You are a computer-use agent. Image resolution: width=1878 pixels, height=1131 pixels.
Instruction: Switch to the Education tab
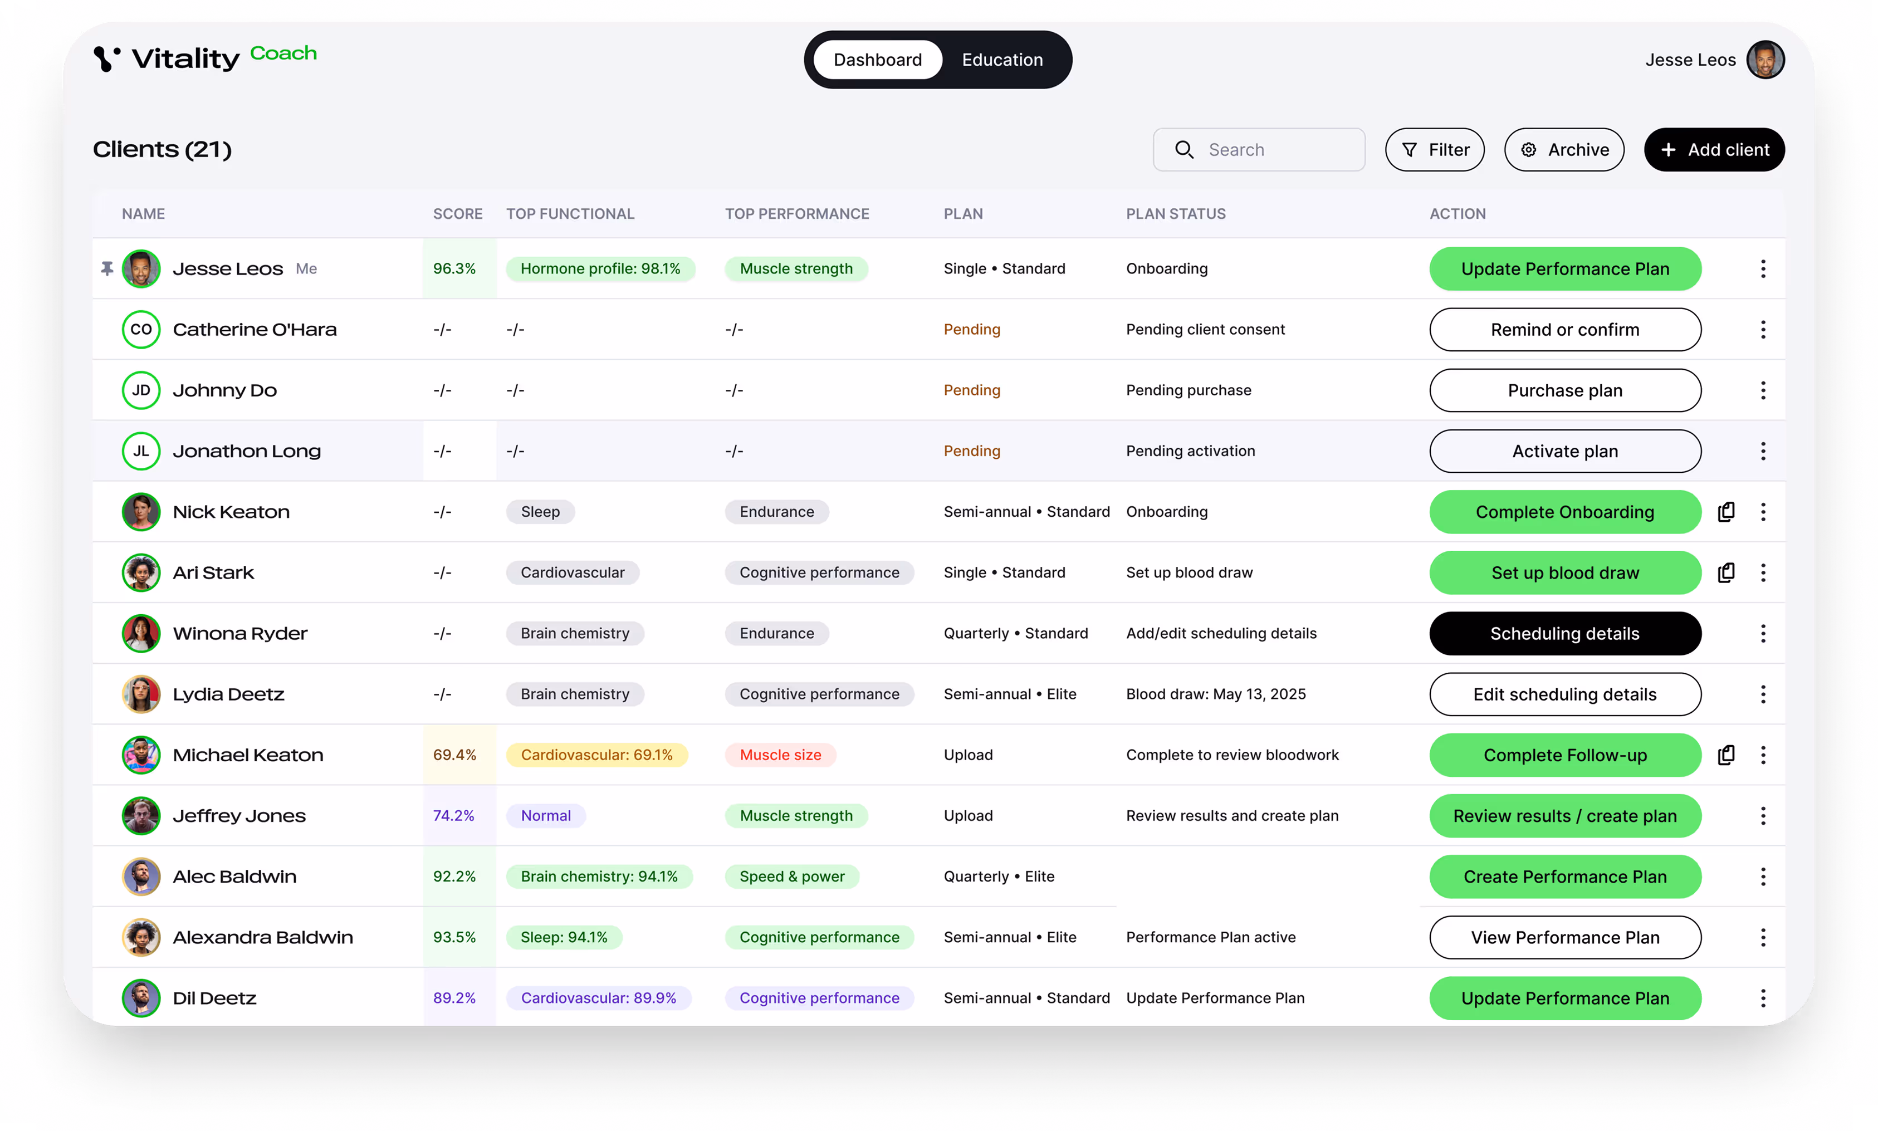(x=1001, y=60)
